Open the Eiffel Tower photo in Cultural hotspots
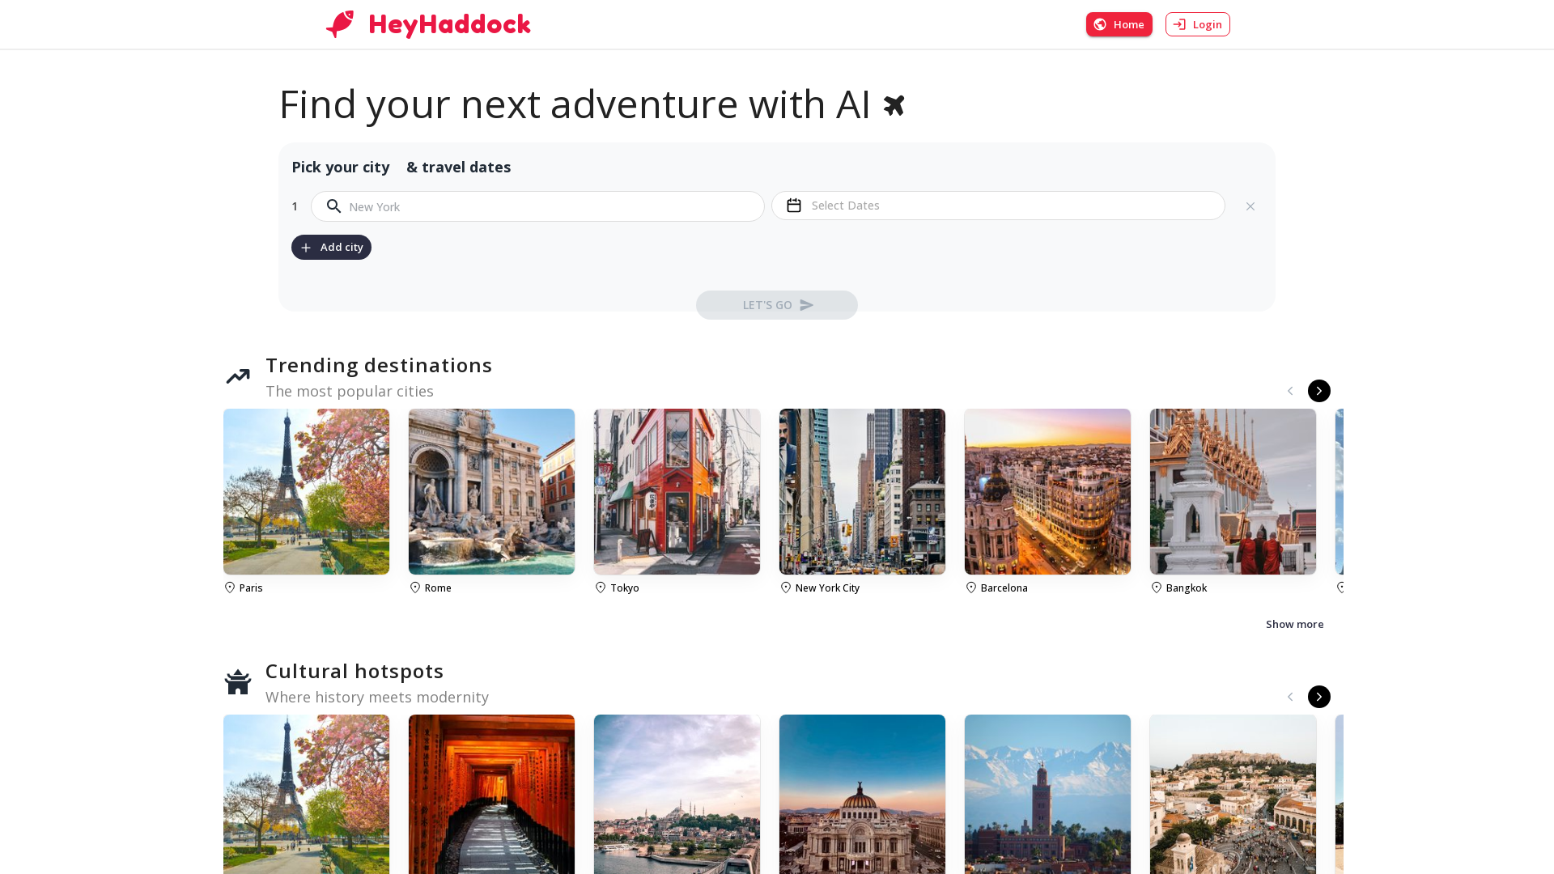 (306, 794)
